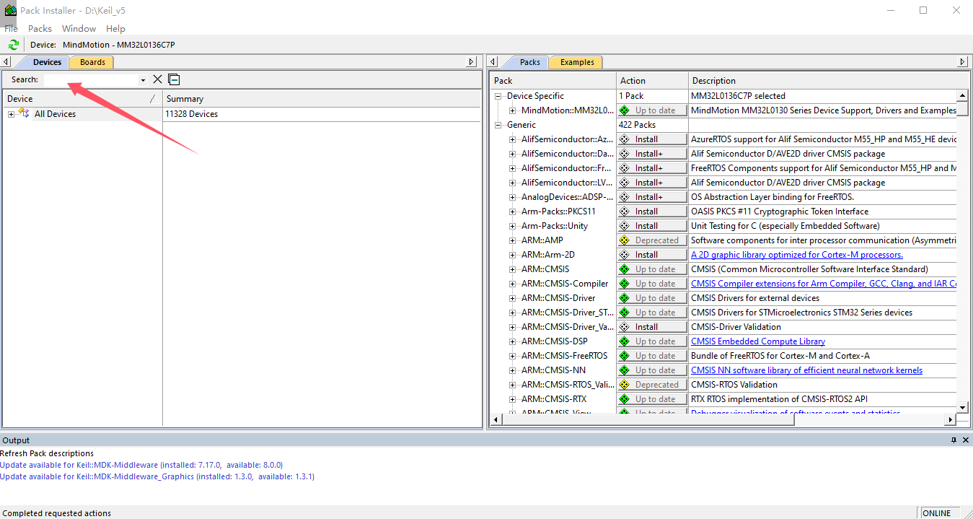Viewport: 973px width, 519px height.
Task: Click the collapse all devices icon
Action: click(x=174, y=79)
